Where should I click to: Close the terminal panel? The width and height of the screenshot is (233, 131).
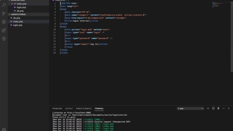click(x=229, y=108)
